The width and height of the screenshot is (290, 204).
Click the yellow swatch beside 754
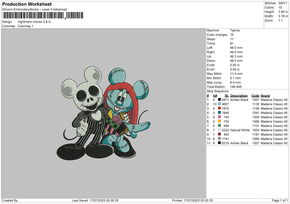[x=219, y=121]
